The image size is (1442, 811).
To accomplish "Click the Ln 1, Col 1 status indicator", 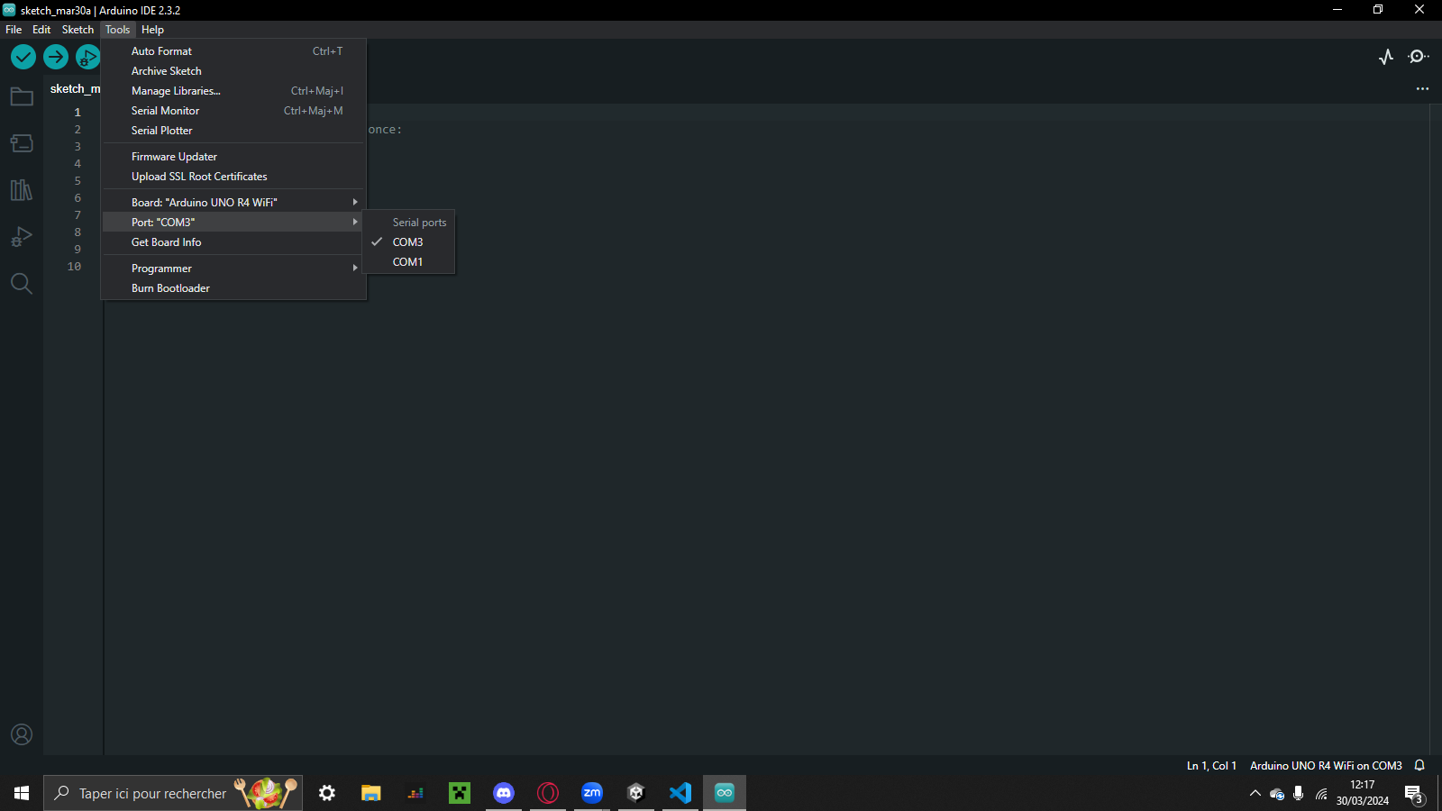I will pos(1211,765).
